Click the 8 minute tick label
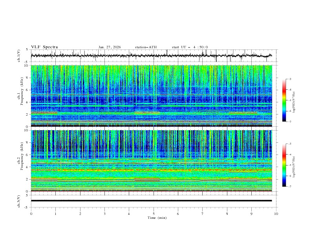311x240 pixels. [227, 213]
